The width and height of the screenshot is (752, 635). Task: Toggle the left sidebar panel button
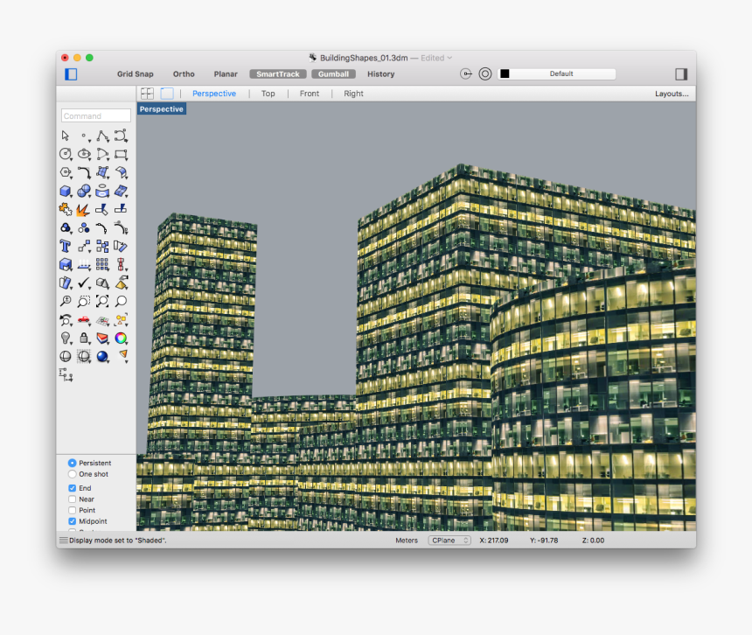(71, 73)
